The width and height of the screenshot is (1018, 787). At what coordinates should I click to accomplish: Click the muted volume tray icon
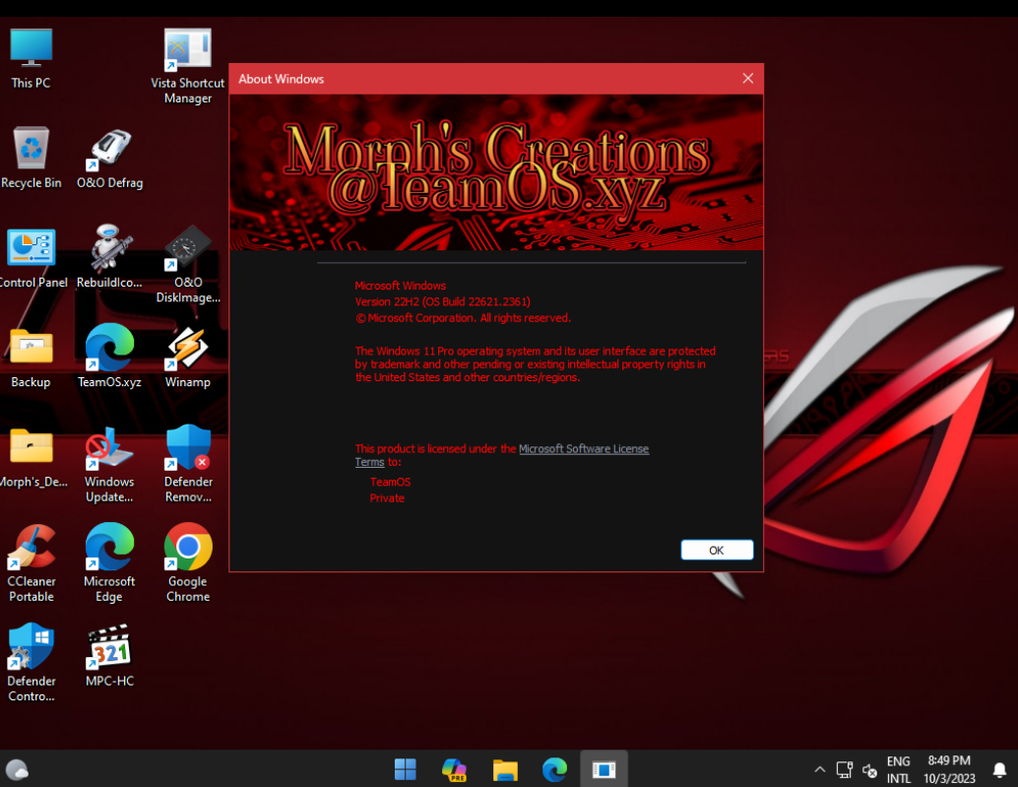[x=869, y=770]
